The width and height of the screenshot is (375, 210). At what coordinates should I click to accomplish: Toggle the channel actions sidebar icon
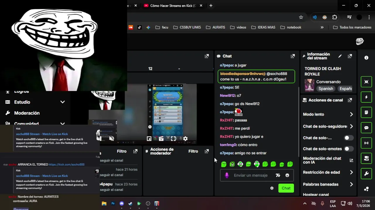point(366,158)
